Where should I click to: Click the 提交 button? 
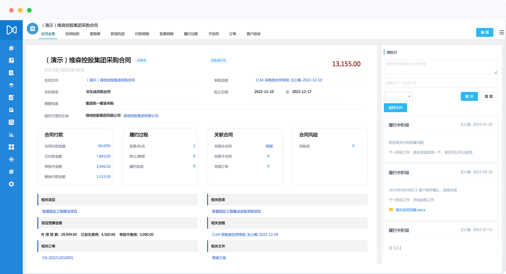click(469, 96)
